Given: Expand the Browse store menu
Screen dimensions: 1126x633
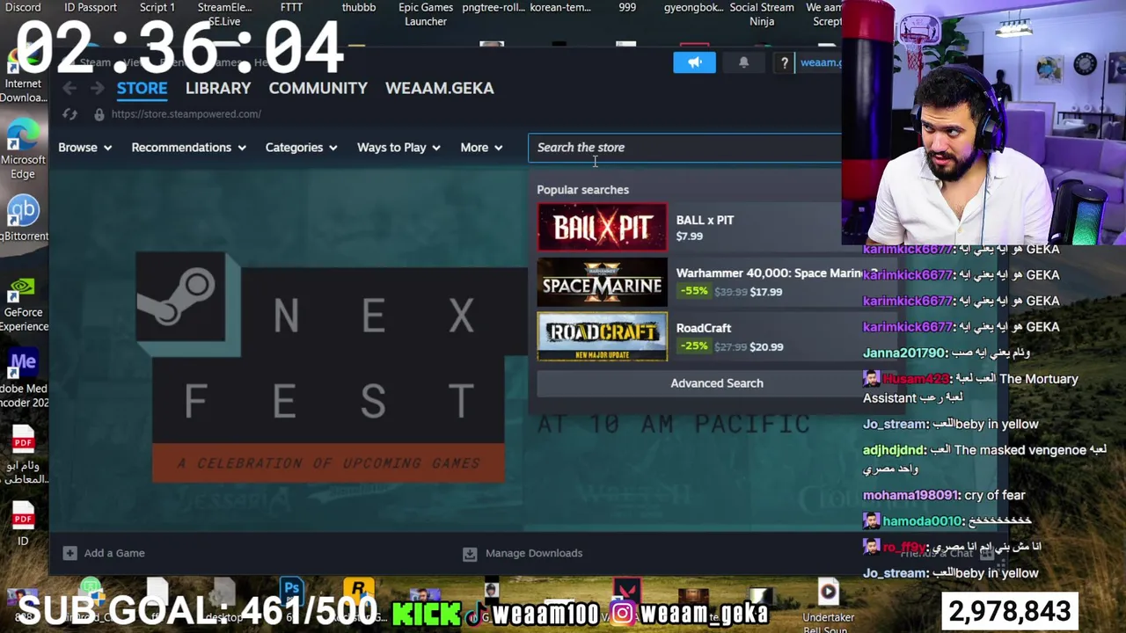Looking at the screenshot, I should pos(85,148).
